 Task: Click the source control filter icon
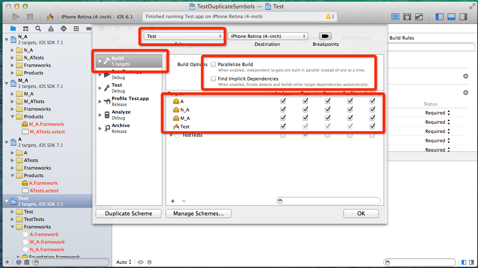[x=27, y=262]
